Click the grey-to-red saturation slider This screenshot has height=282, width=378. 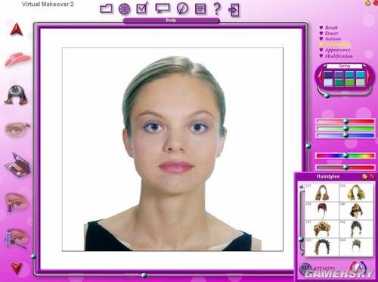pyautogui.click(x=345, y=167)
